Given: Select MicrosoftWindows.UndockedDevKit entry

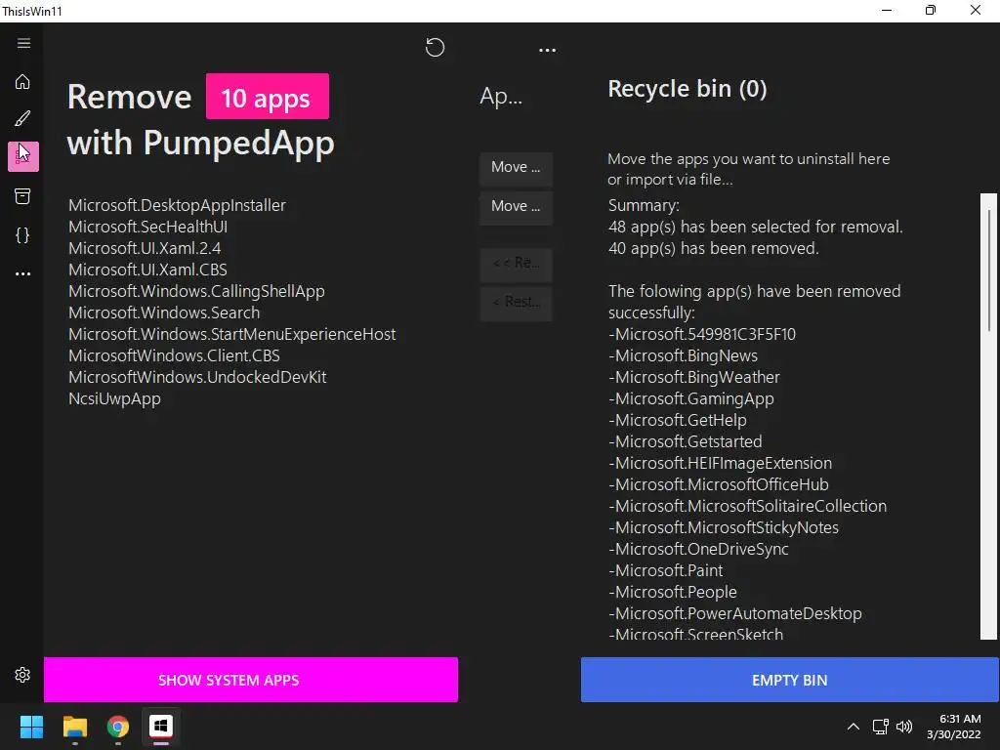Looking at the screenshot, I should (x=197, y=378).
